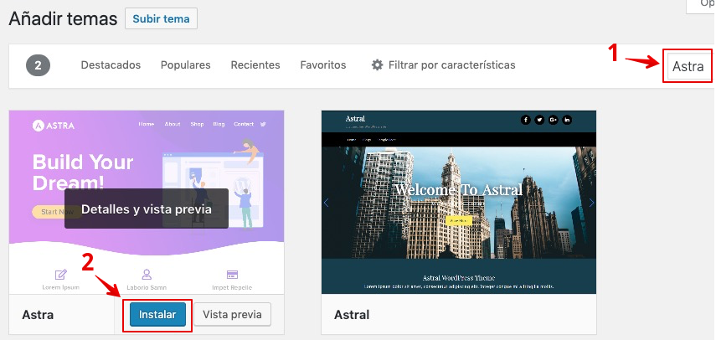Click Vista previa for the Astra theme

[x=233, y=315]
